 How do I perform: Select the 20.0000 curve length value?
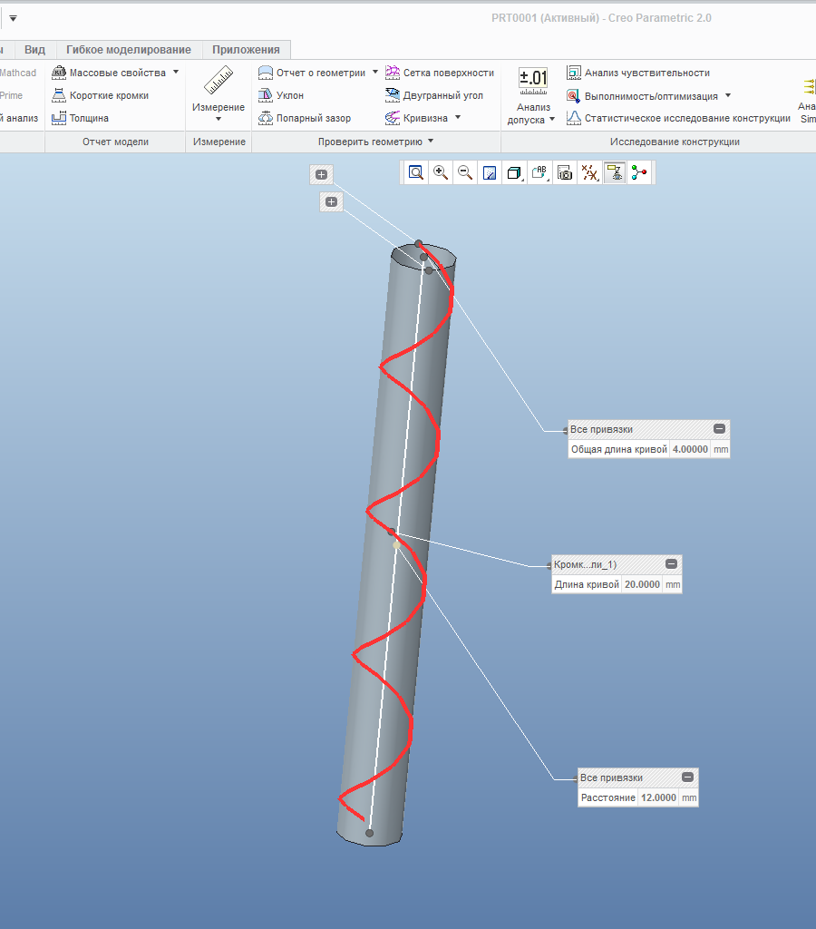pyautogui.click(x=643, y=584)
